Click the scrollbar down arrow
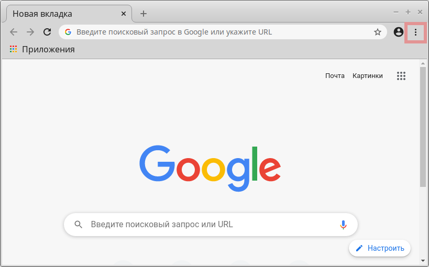The width and height of the screenshot is (429, 267). pyautogui.click(x=423, y=261)
